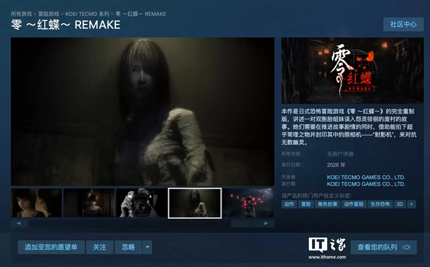430x267 pixels.
Task: Ignore the game using the 忽略 button
Action: click(128, 247)
